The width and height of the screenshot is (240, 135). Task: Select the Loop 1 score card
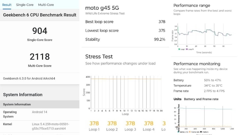click(94, 126)
